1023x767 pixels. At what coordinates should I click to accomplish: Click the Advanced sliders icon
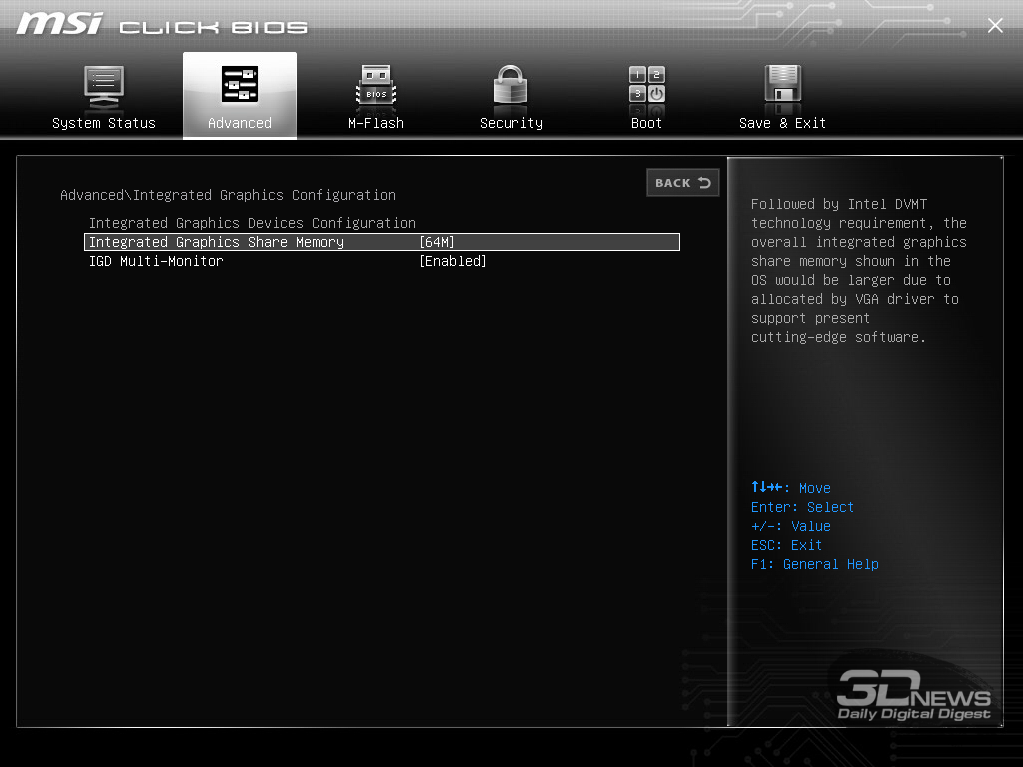240,86
